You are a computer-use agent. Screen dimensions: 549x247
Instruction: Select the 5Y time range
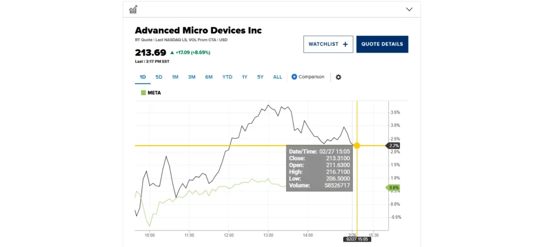click(x=260, y=77)
